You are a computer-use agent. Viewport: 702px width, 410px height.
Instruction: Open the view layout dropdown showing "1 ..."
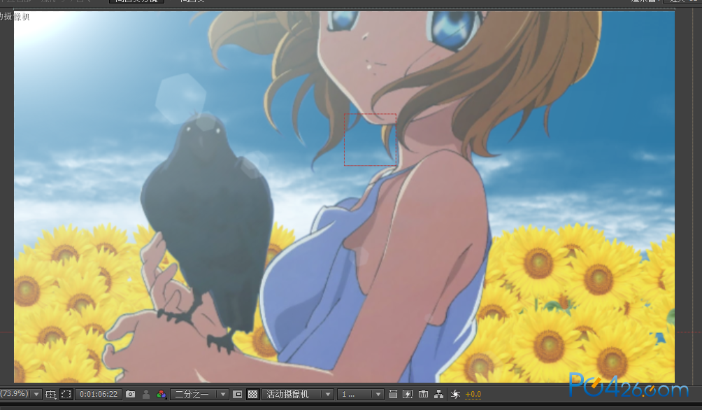(360, 395)
